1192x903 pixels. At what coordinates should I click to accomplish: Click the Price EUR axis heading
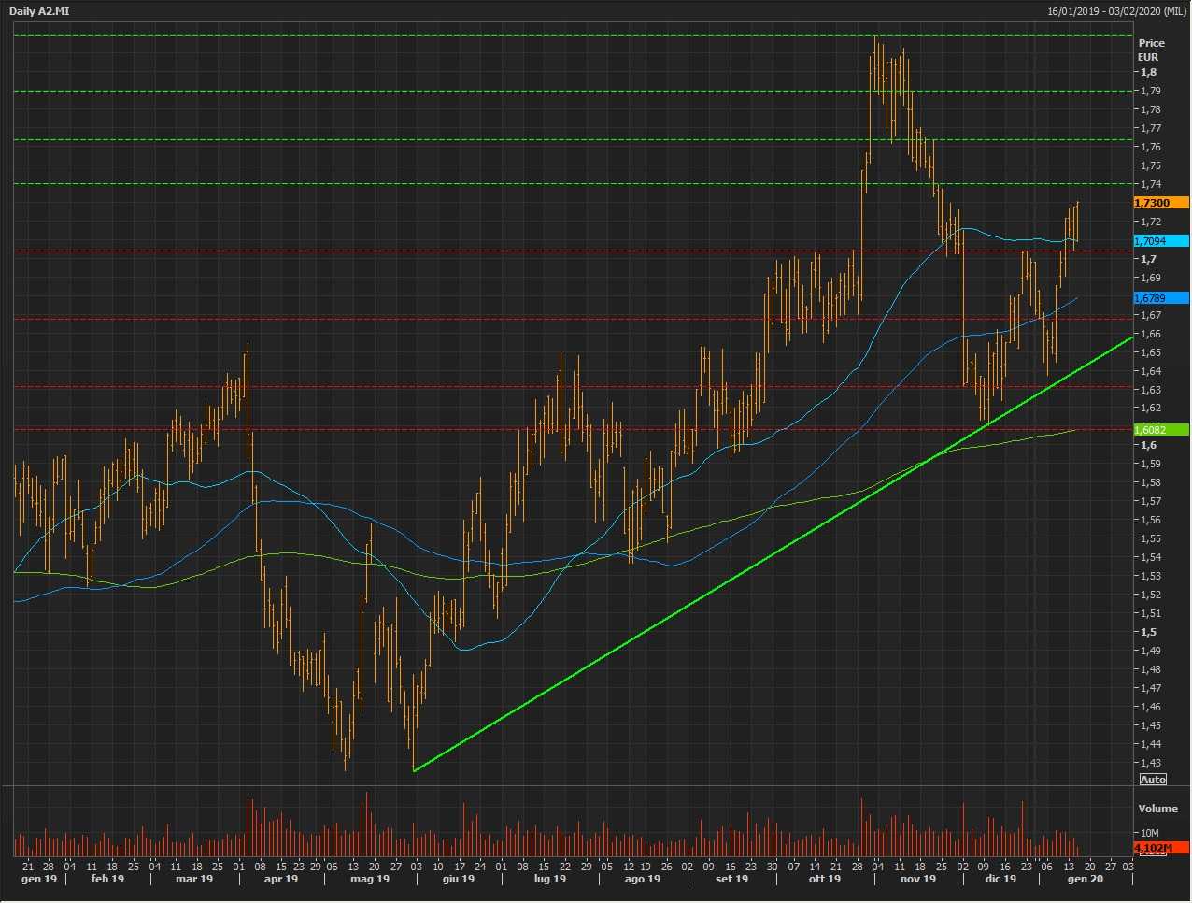point(1151,50)
